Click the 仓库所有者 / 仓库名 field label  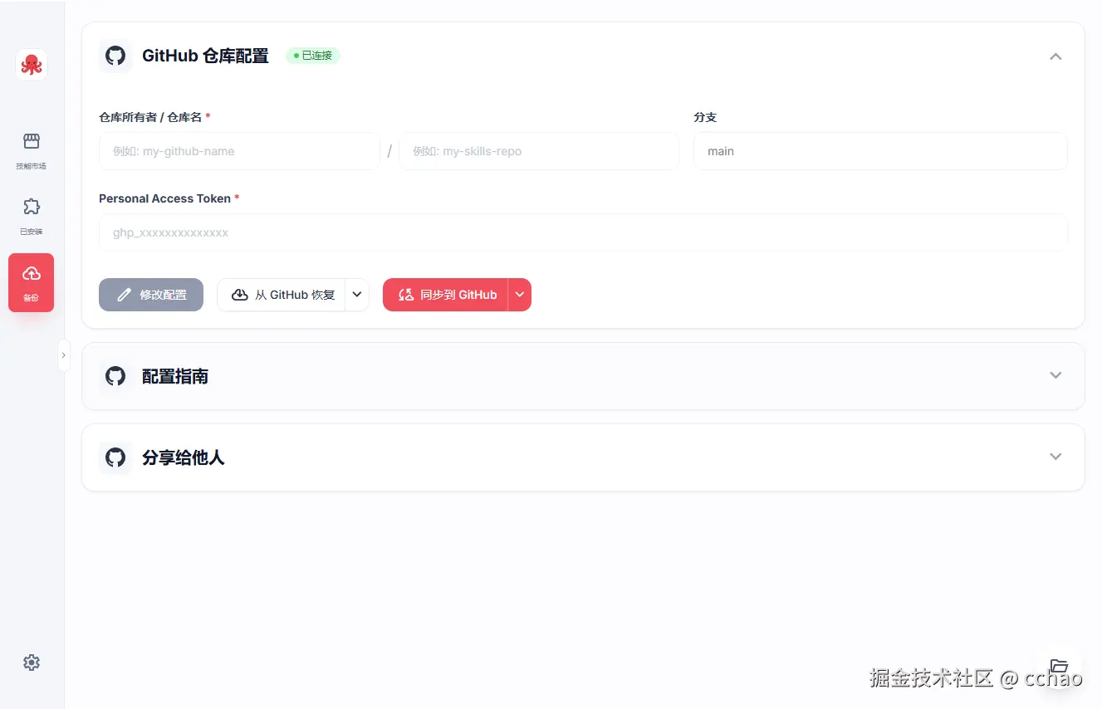(154, 117)
